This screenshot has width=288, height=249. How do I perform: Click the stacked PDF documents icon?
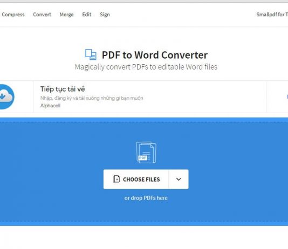click(x=146, y=153)
